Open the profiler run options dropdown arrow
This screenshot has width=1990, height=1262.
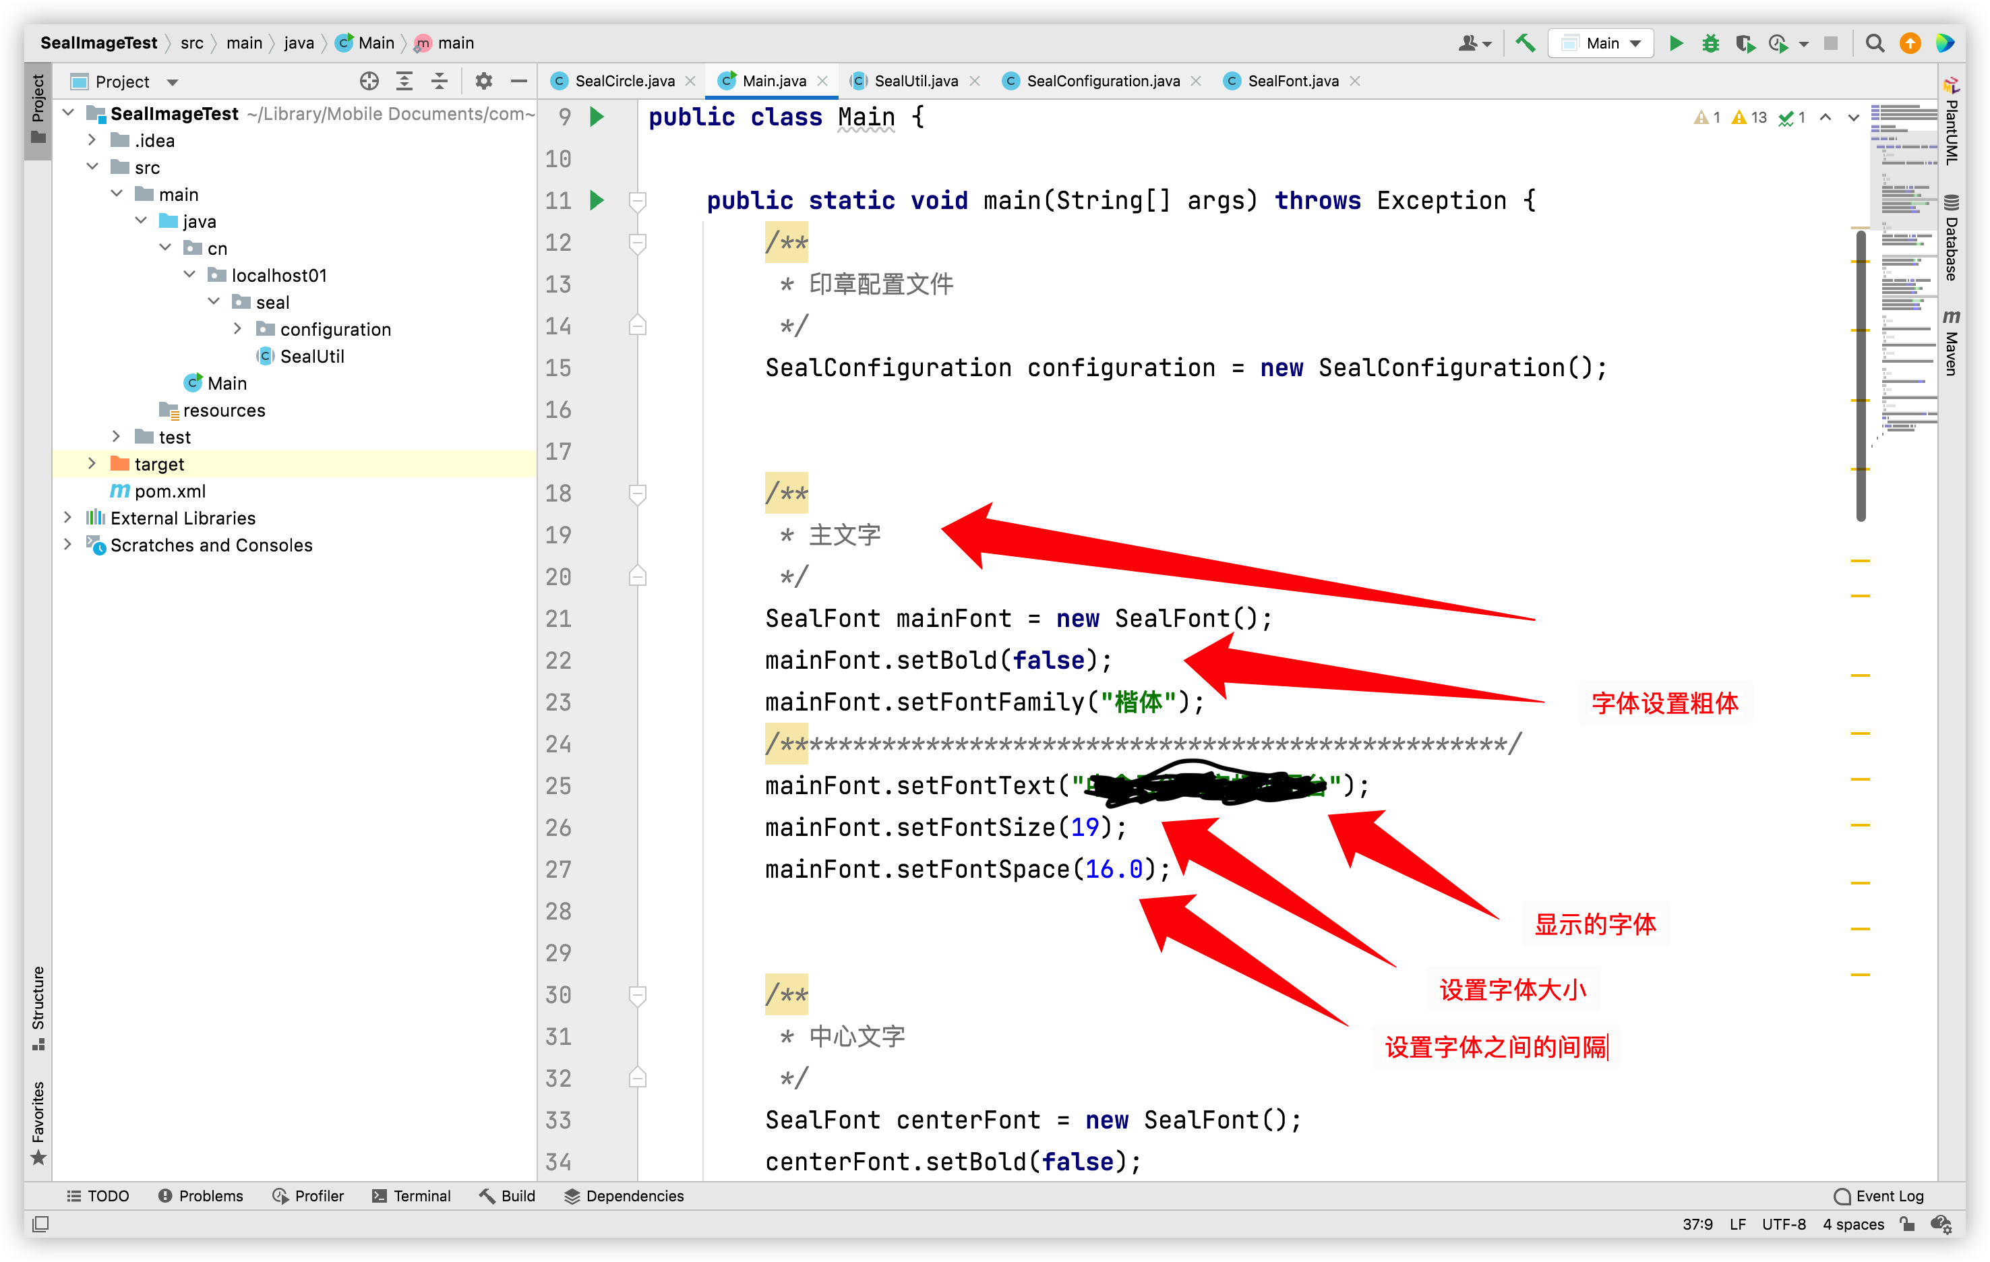(1804, 44)
